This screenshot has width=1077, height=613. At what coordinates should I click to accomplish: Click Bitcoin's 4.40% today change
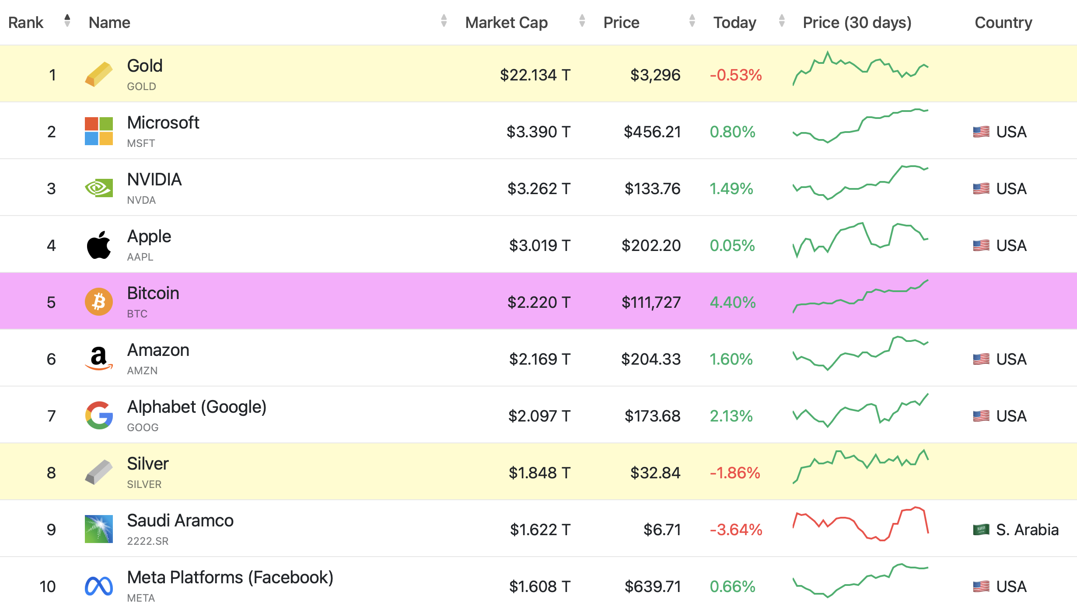(732, 302)
